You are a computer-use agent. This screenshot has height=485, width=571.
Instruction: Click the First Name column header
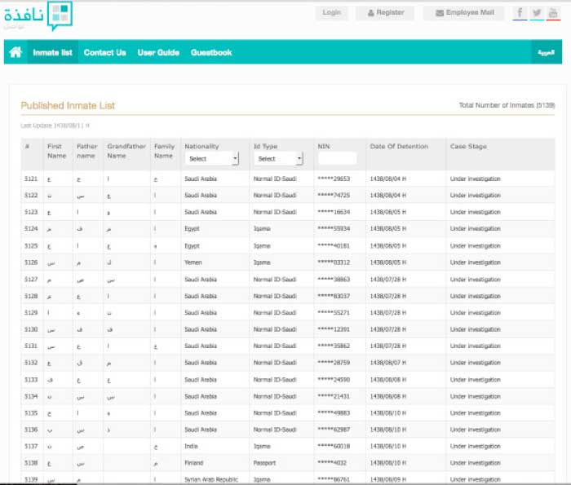click(56, 151)
